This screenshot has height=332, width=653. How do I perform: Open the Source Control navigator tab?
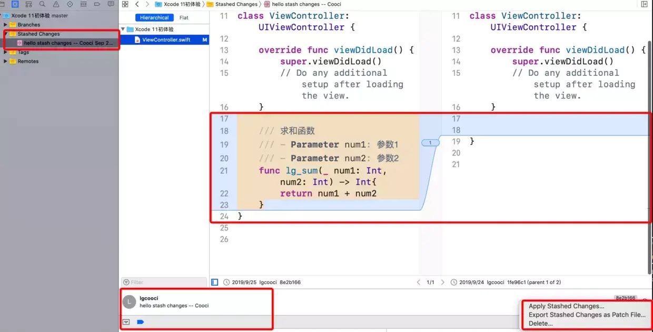point(15,4)
